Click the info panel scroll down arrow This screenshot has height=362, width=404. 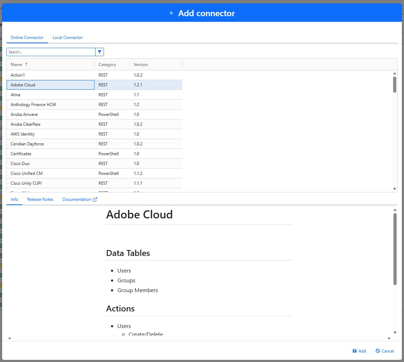click(x=395, y=333)
